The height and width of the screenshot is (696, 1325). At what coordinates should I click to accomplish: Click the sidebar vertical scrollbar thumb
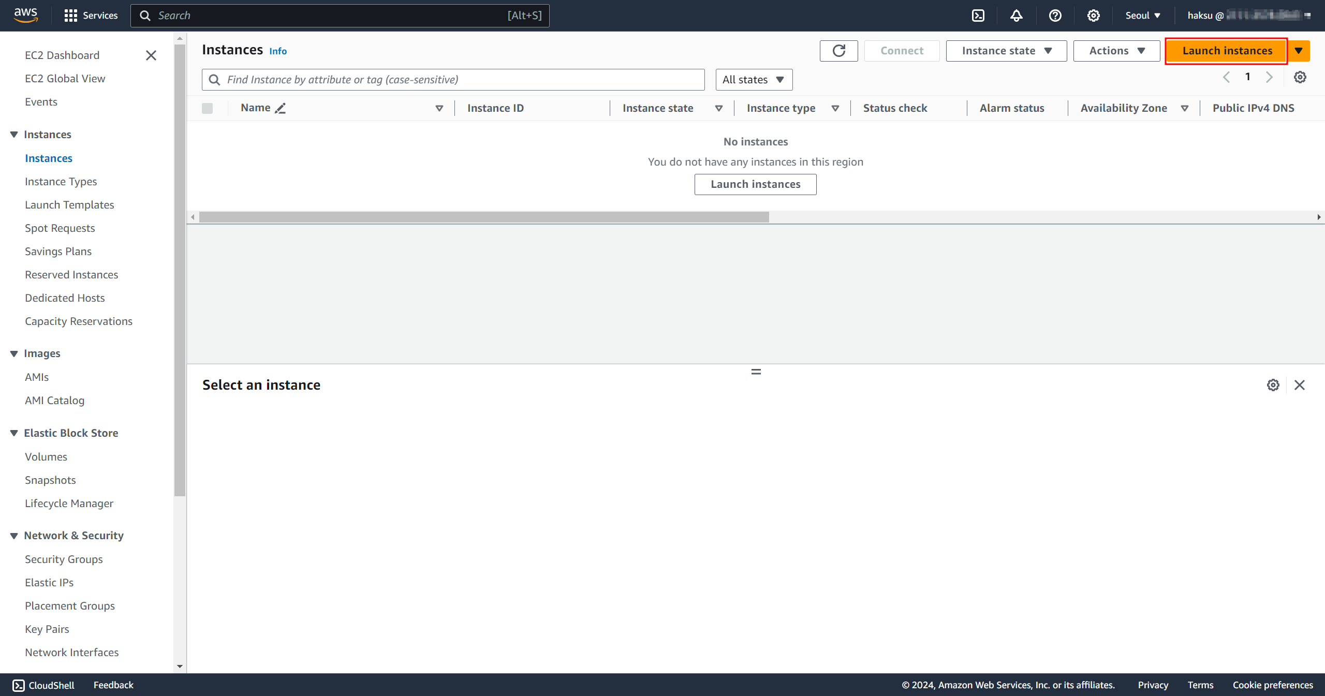click(180, 271)
